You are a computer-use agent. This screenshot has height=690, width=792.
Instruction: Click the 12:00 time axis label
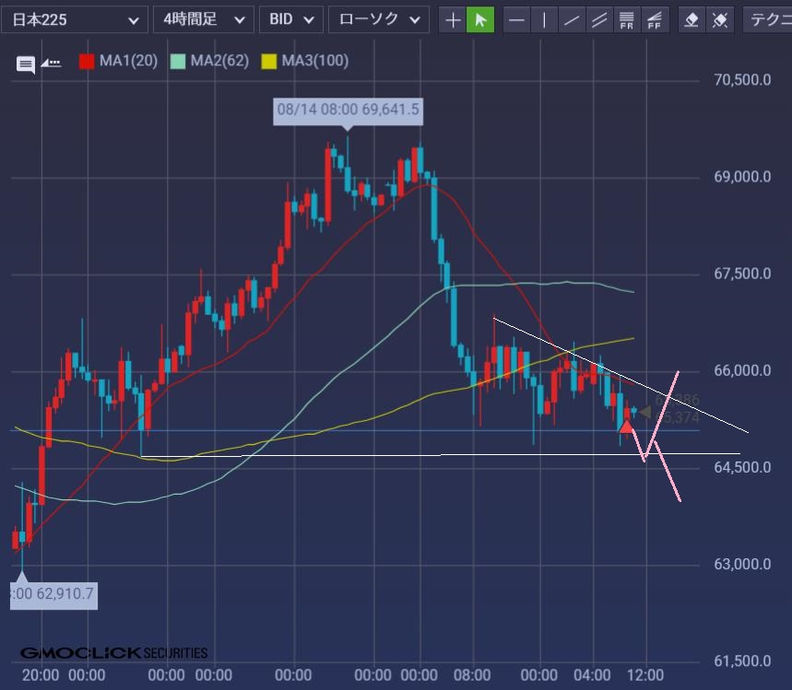(x=645, y=675)
